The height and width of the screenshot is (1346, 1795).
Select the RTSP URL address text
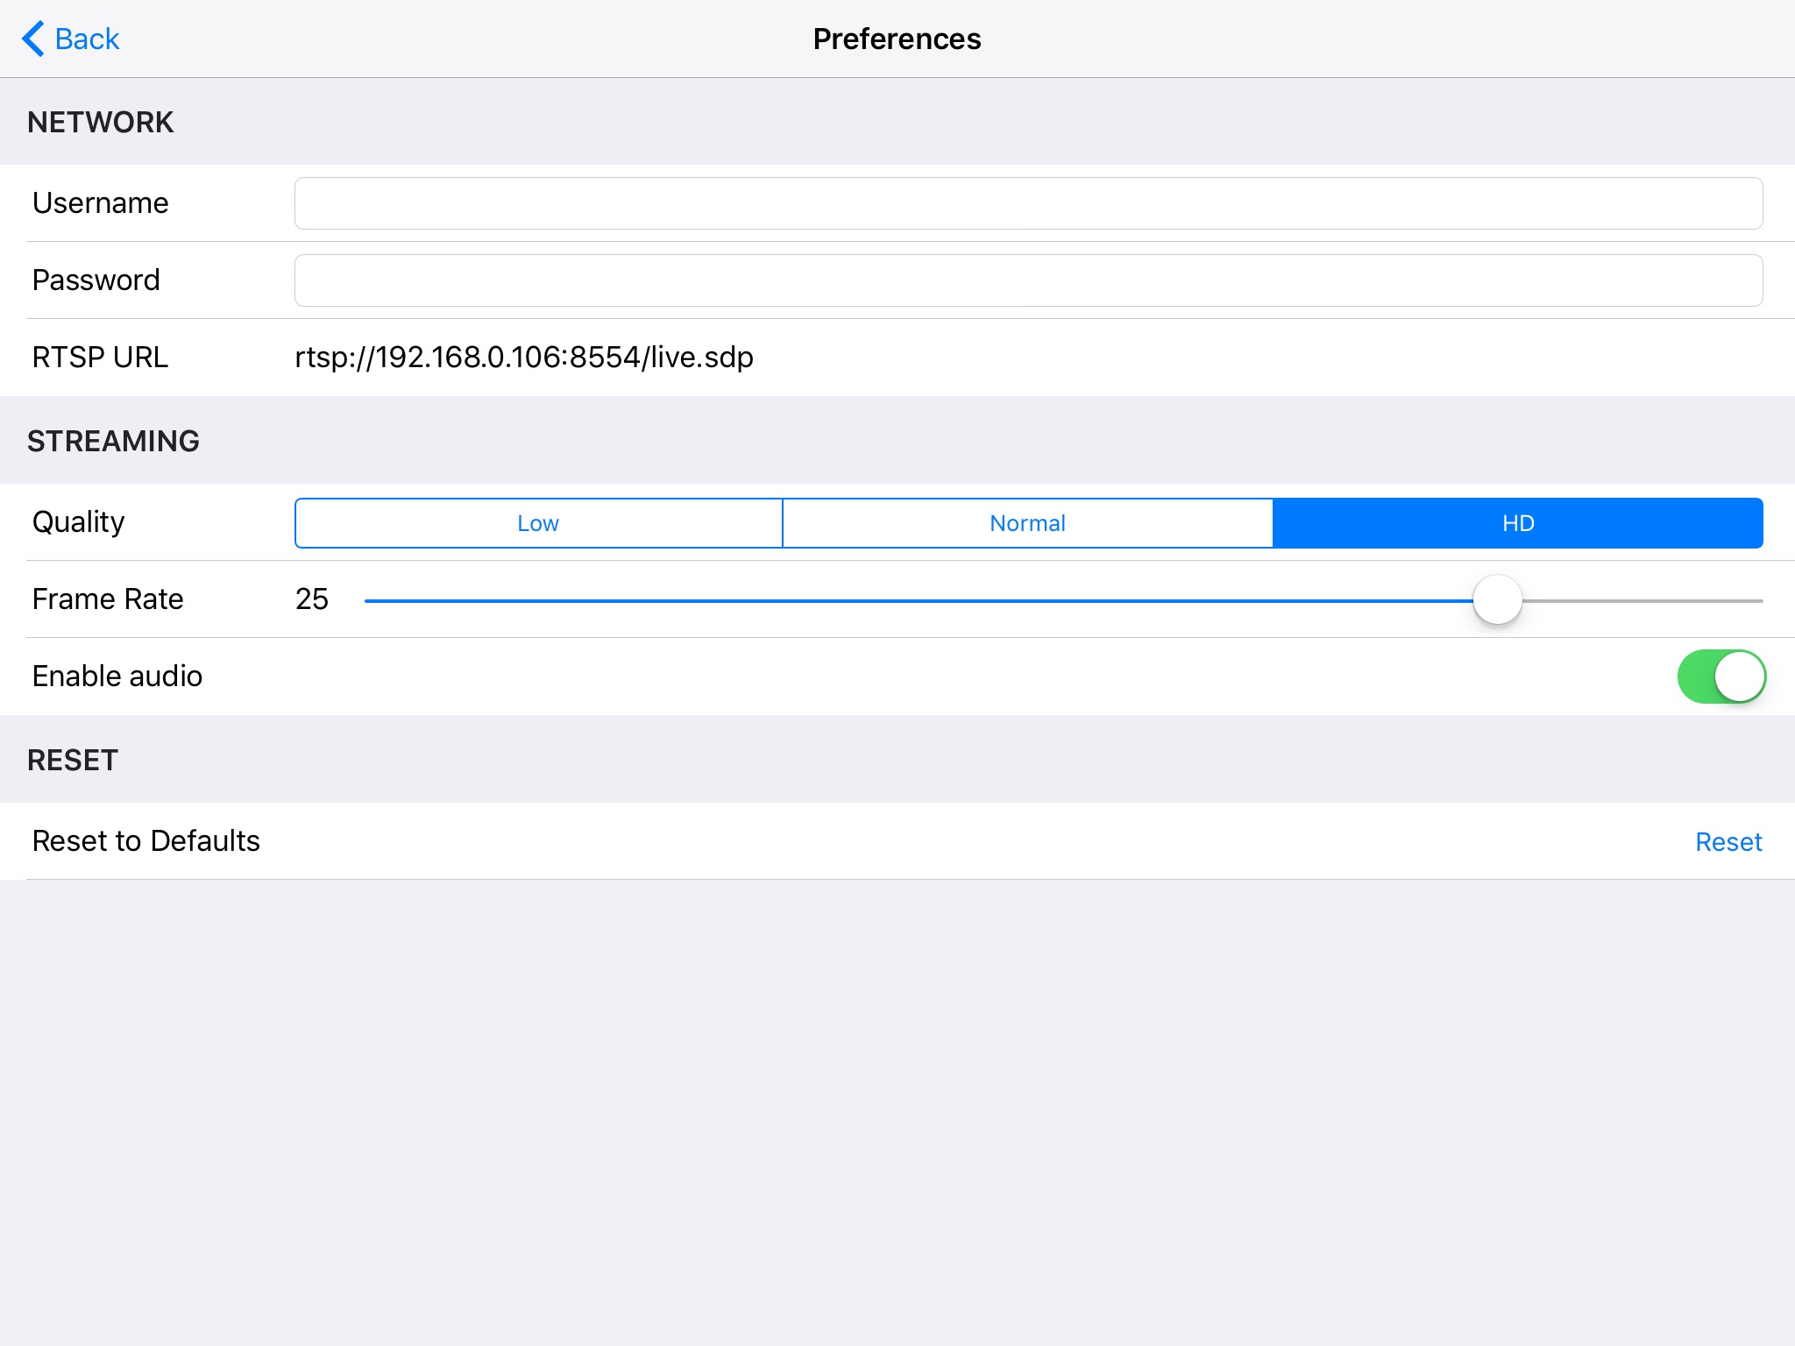523,358
